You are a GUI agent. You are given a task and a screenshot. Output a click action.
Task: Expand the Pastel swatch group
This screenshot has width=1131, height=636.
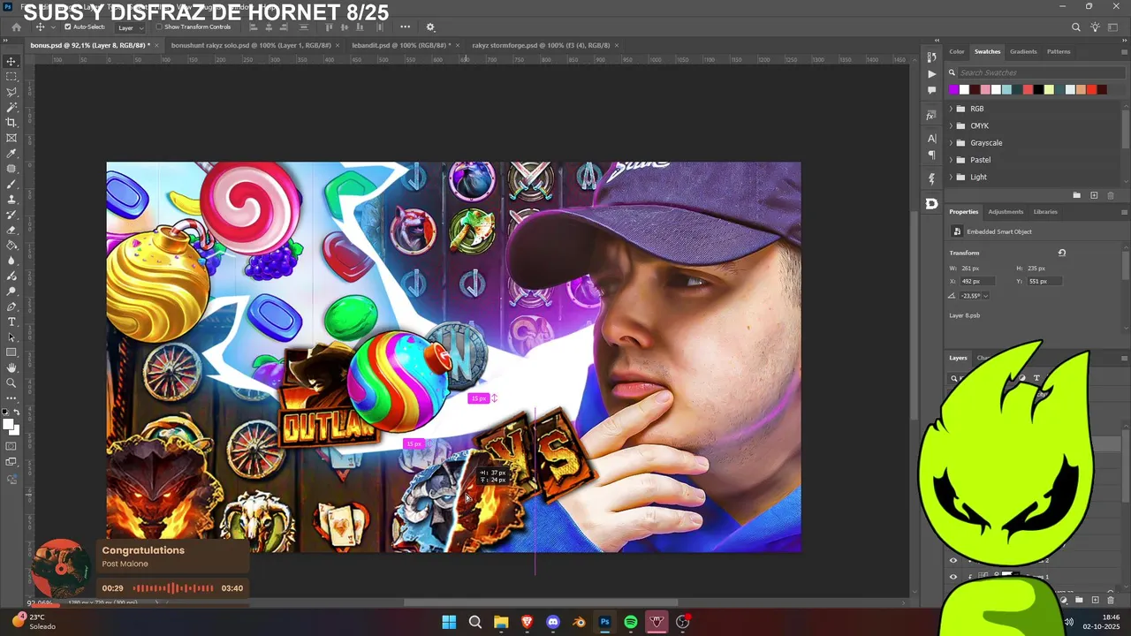tap(951, 160)
